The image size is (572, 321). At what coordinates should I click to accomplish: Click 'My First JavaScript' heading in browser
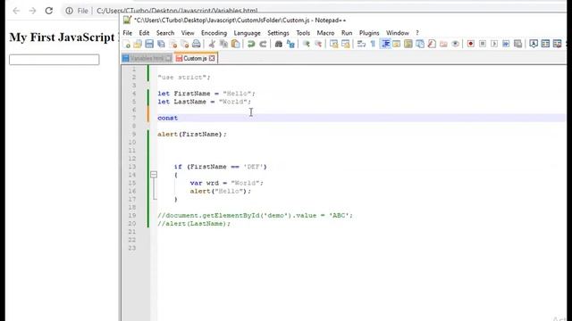click(62, 37)
